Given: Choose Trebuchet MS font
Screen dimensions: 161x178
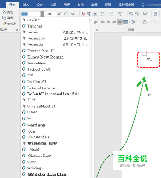Looking at the screenshot, I should 55,69.
